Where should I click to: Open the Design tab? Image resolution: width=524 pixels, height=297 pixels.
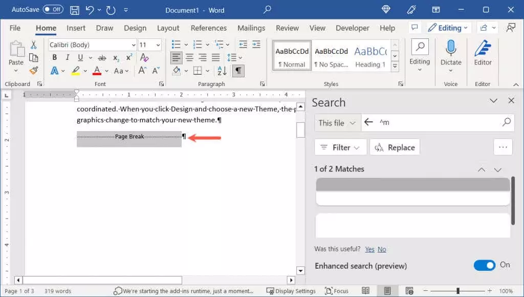click(135, 28)
